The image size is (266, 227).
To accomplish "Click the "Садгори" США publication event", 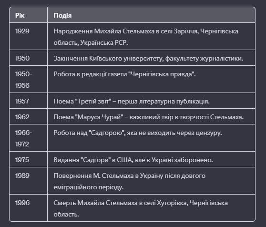I will click(133, 160).
